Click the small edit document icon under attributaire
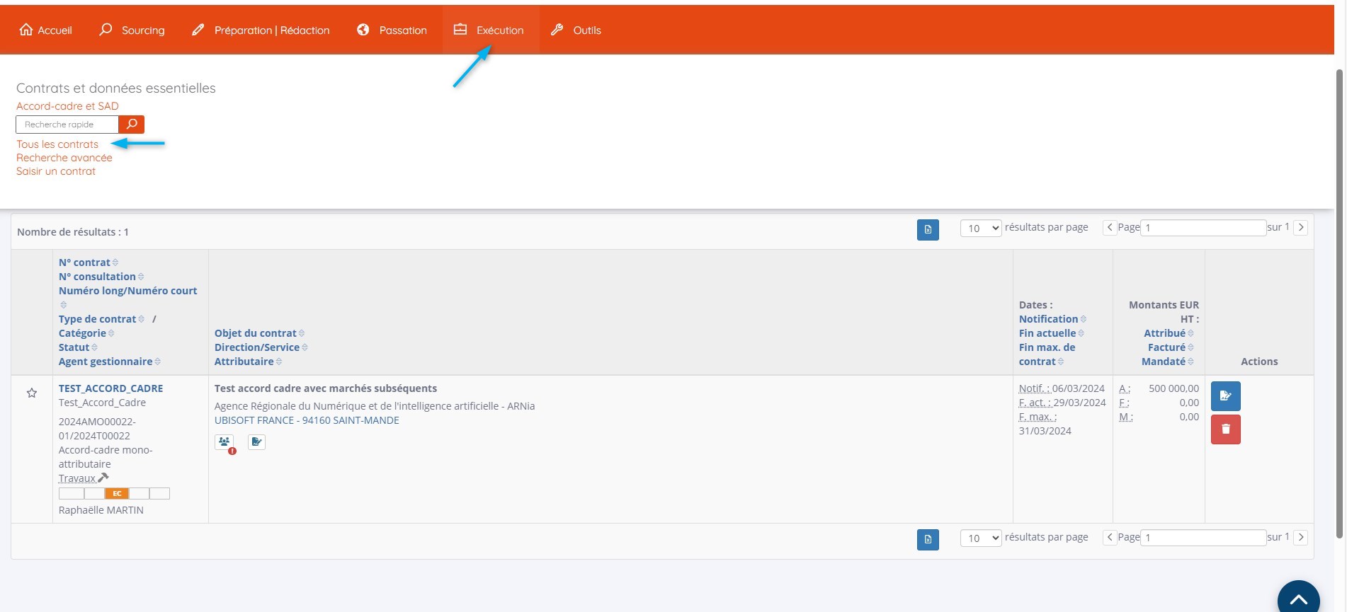The height and width of the screenshot is (612, 1347). [256, 442]
